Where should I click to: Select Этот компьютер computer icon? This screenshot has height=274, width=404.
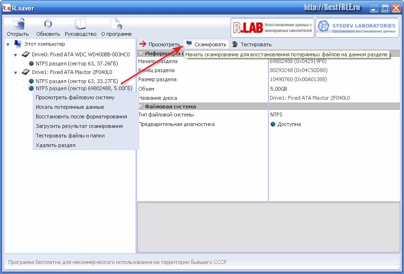(18, 44)
